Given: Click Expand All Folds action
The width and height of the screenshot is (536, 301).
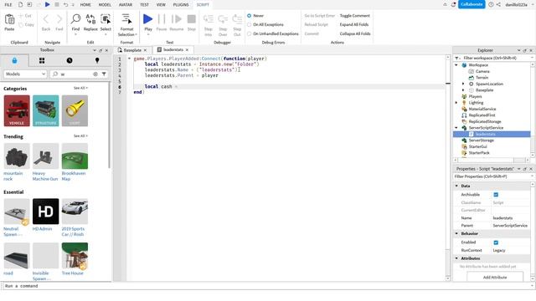Looking at the screenshot, I should 354,24.
